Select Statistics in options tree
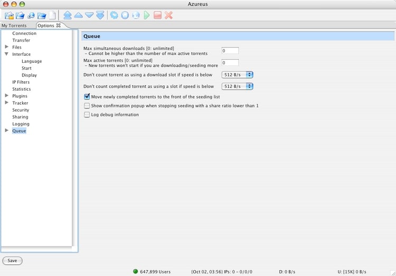This screenshot has height=276, width=396. (22, 89)
